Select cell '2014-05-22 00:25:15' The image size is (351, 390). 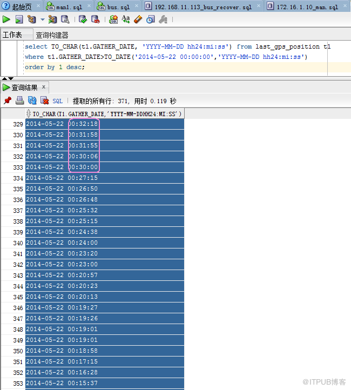(x=105, y=221)
